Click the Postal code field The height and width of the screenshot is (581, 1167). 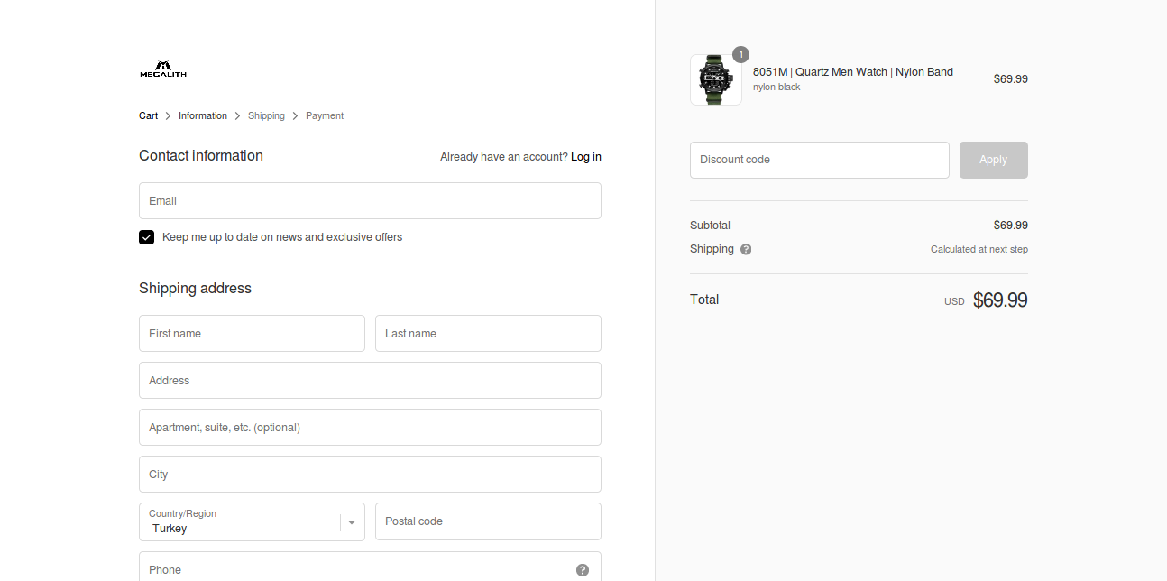[488, 521]
